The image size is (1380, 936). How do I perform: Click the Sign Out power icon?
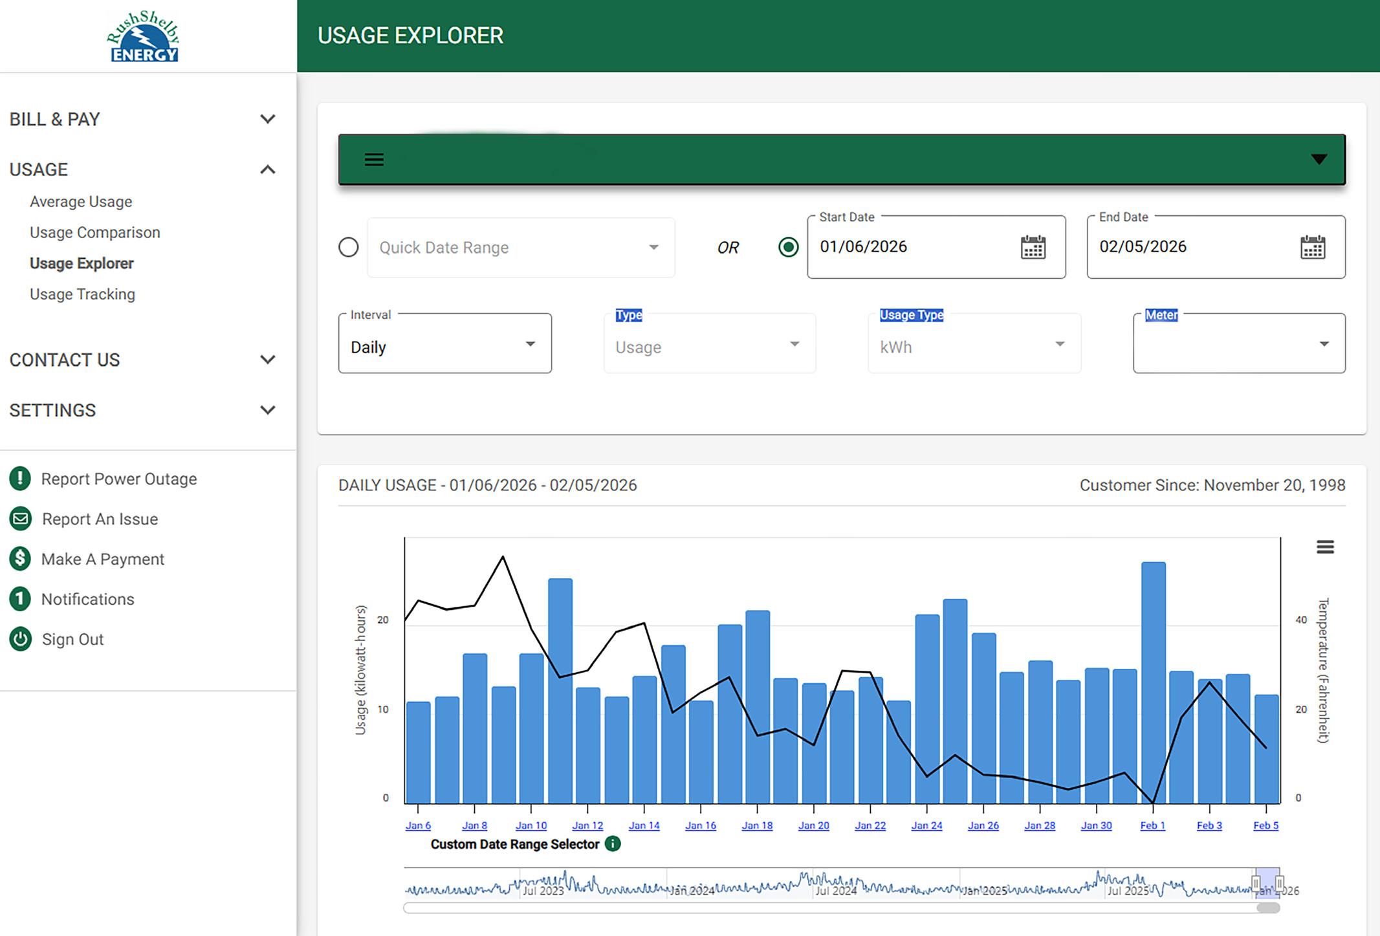(x=20, y=639)
